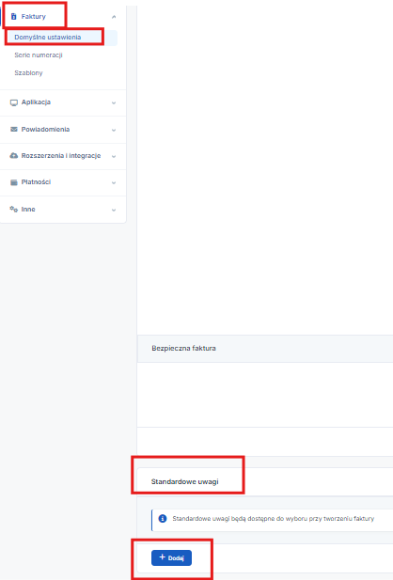Click the plus icon on Dodaj button
Screen dimensions: 393x580
(162, 557)
